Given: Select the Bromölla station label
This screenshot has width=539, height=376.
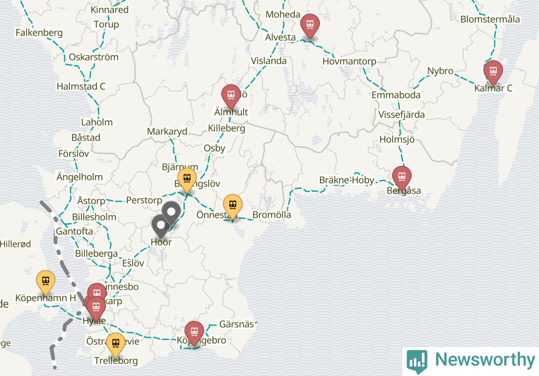Looking at the screenshot, I should pyautogui.click(x=272, y=215).
